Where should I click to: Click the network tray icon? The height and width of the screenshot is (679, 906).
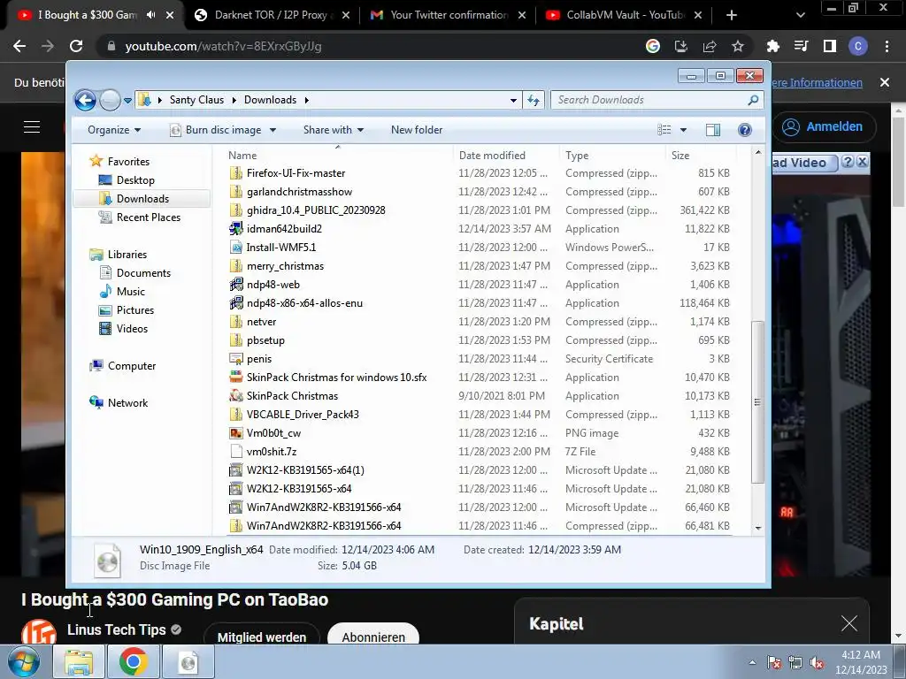point(795,662)
